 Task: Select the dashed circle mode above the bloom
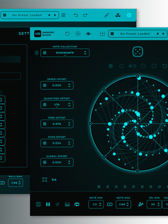point(154,66)
